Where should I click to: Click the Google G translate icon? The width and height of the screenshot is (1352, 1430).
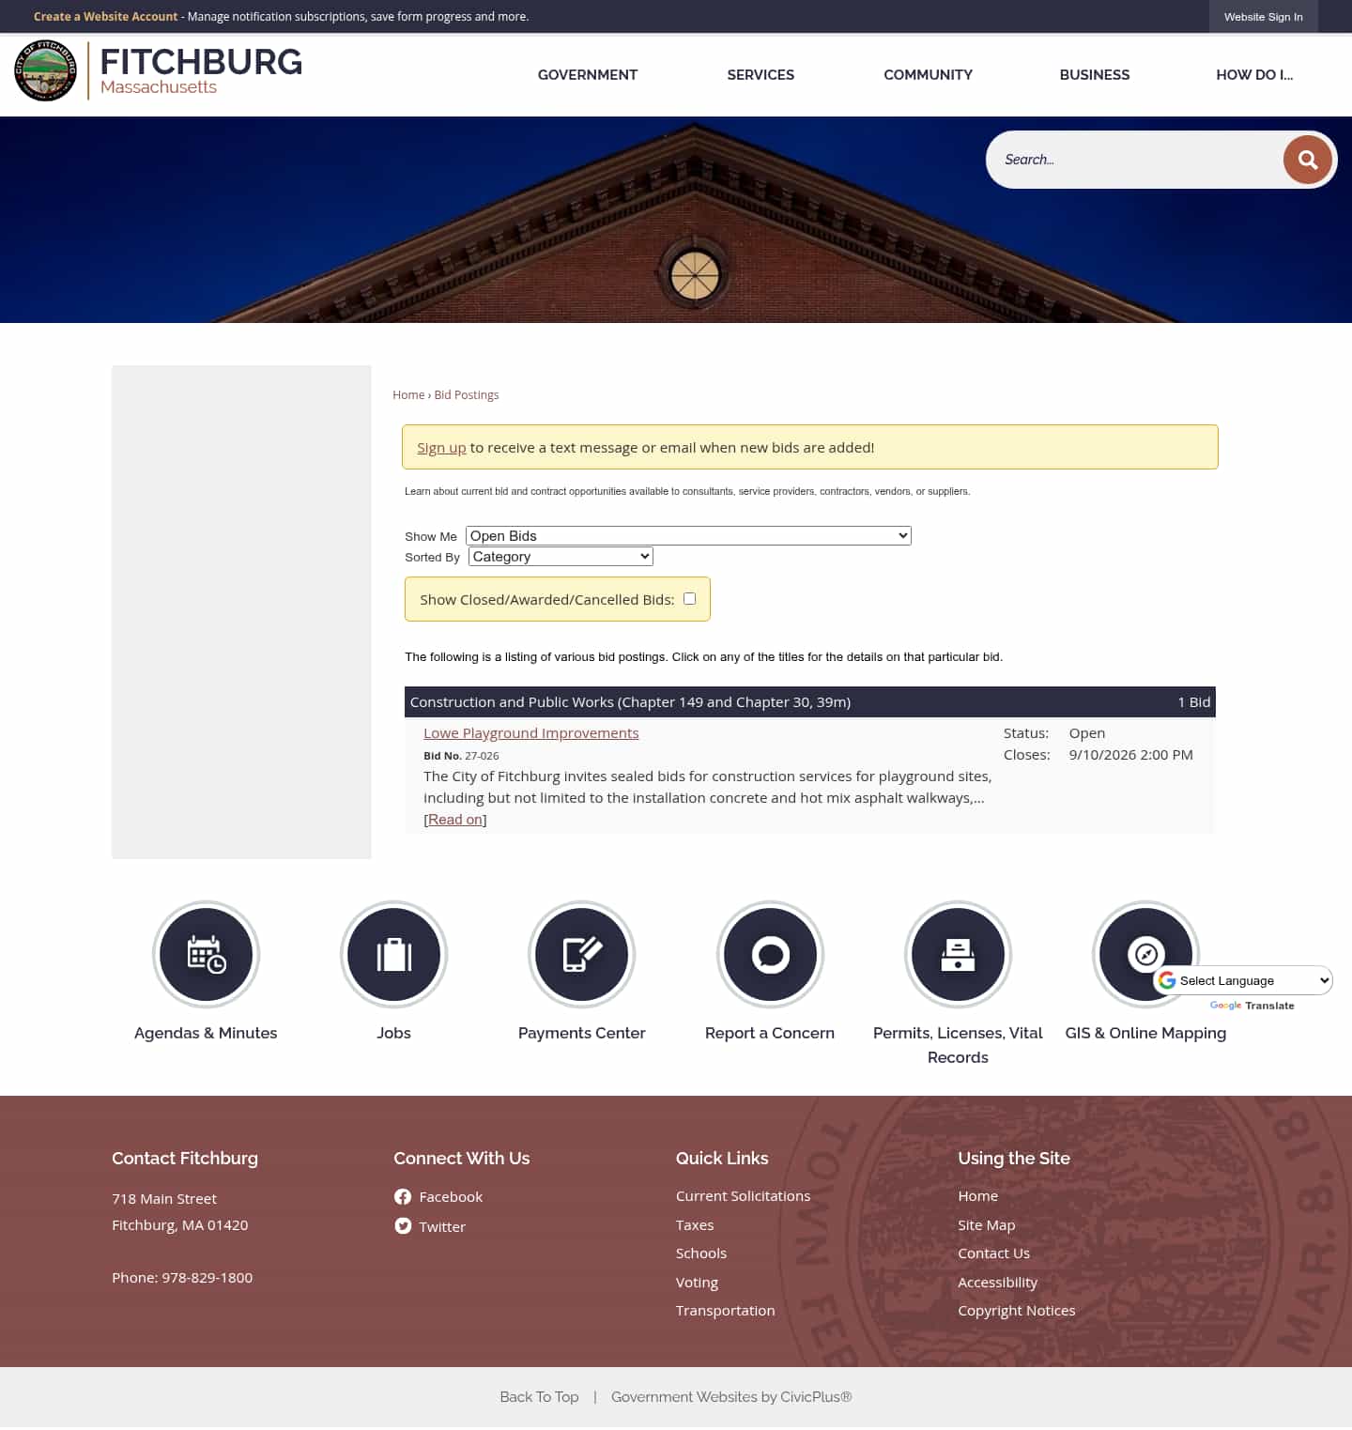click(1167, 981)
